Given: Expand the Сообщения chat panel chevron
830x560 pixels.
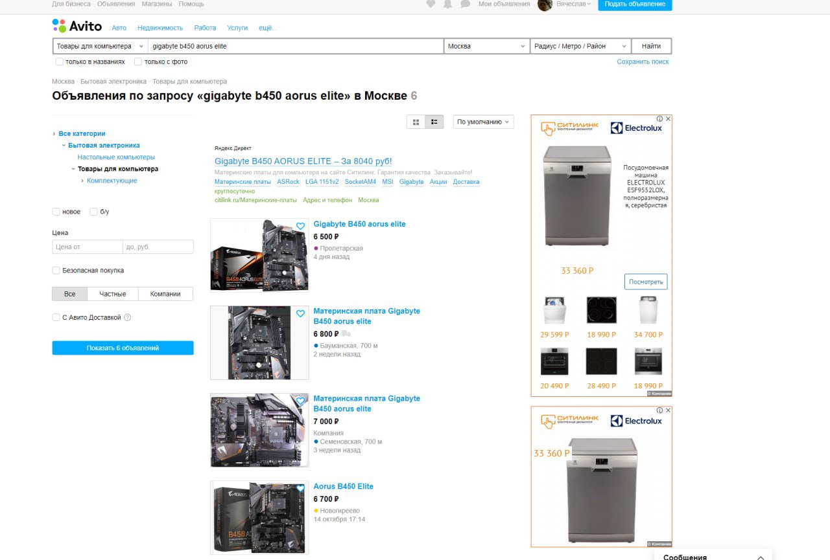Looking at the screenshot, I should pyautogui.click(x=761, y=557).
